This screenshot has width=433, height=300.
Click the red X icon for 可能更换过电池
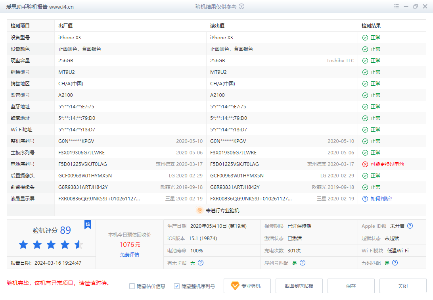click(365, 164)
